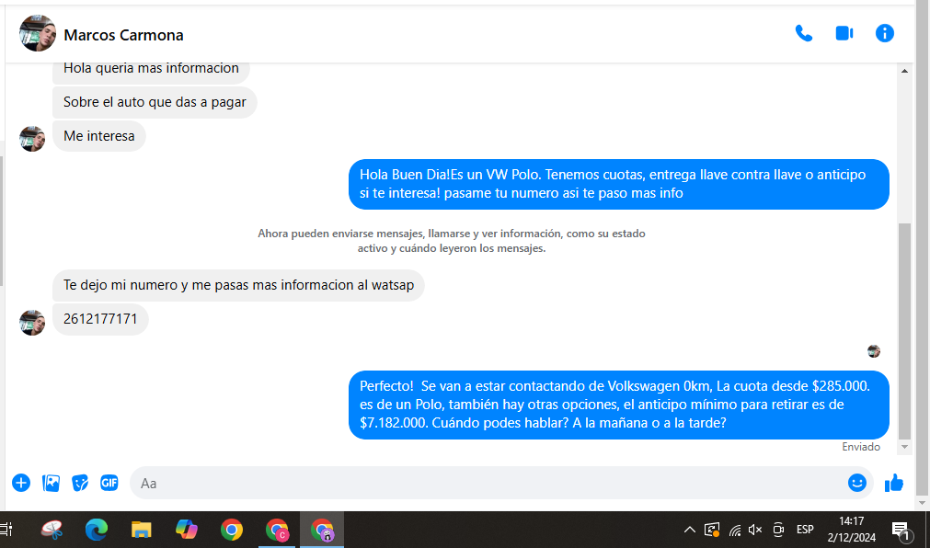Image resolution: width=930 pixels, height=548 pixels.
Task: Click sender avatar beside phone number
Action: click(x=32, y=323)
